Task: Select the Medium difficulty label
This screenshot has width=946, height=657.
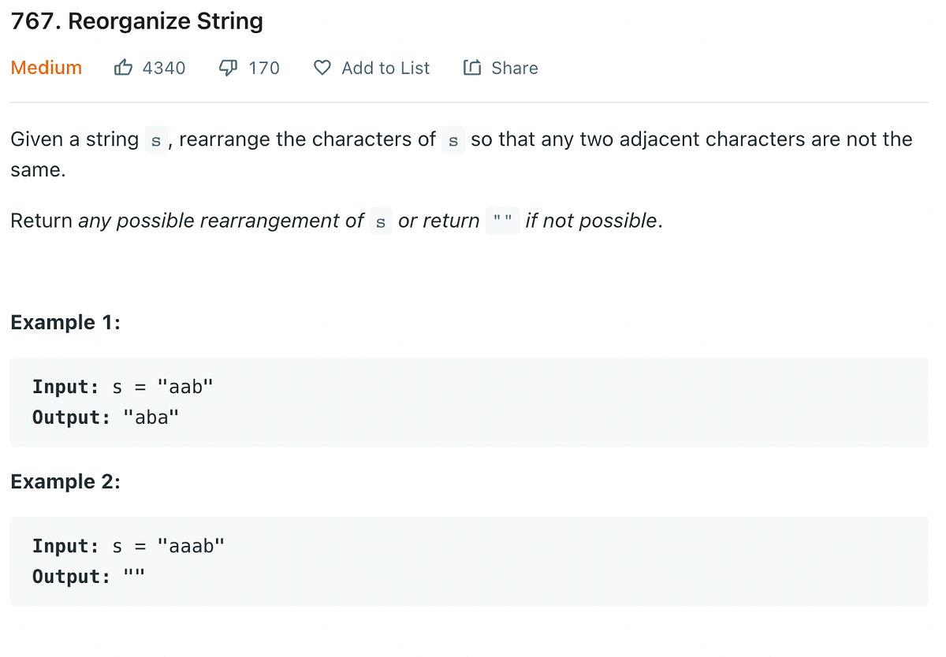Action: (x=46, y=68)
